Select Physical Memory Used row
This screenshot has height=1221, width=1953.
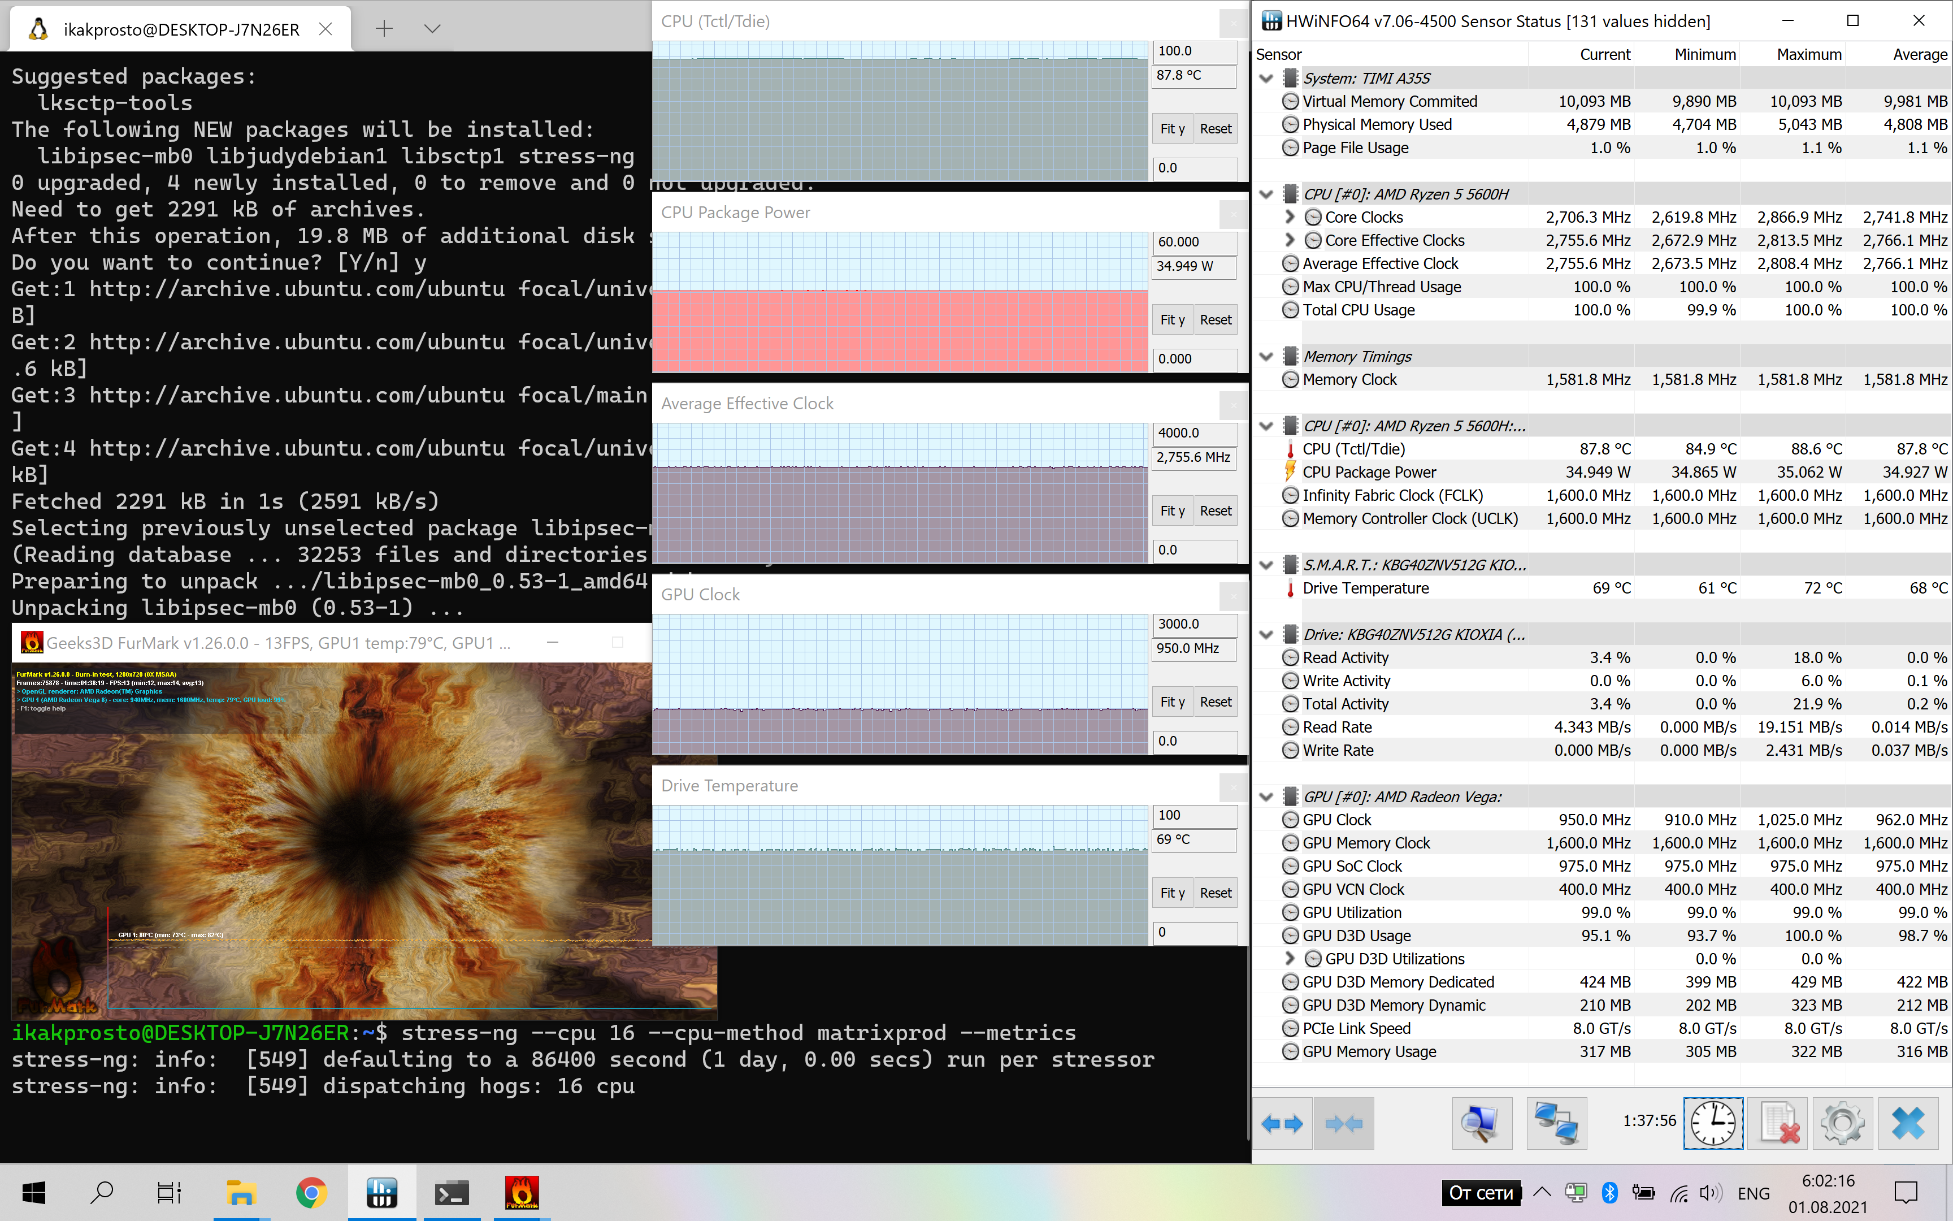tap(1602, 124)
